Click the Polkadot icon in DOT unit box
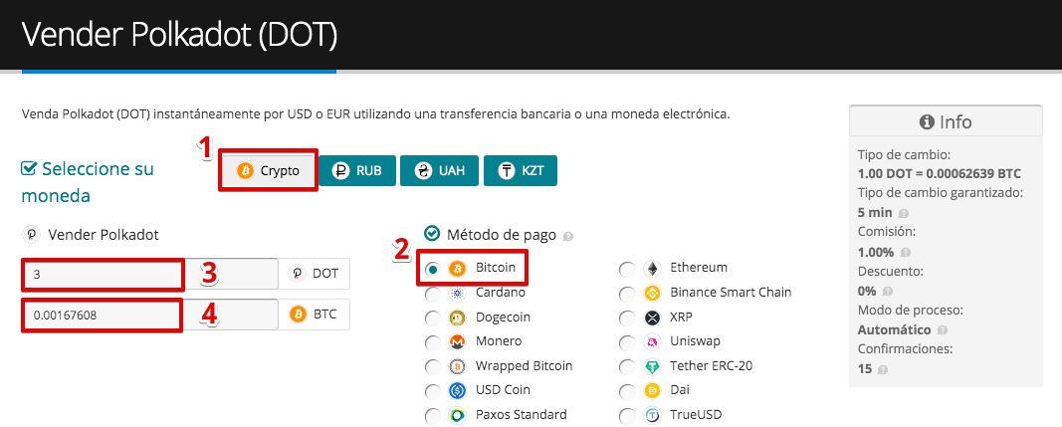 (x=298, y=274)
